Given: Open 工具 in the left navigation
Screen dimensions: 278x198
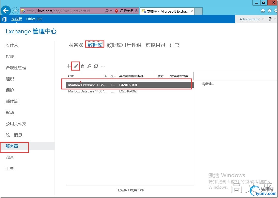Looking at the screenshot, I should pyautogui.click(x=10, y=169).
